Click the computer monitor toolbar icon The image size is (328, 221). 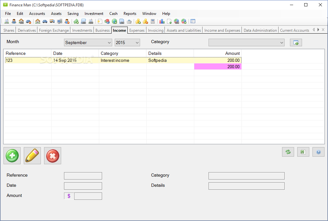pos(60,21)
